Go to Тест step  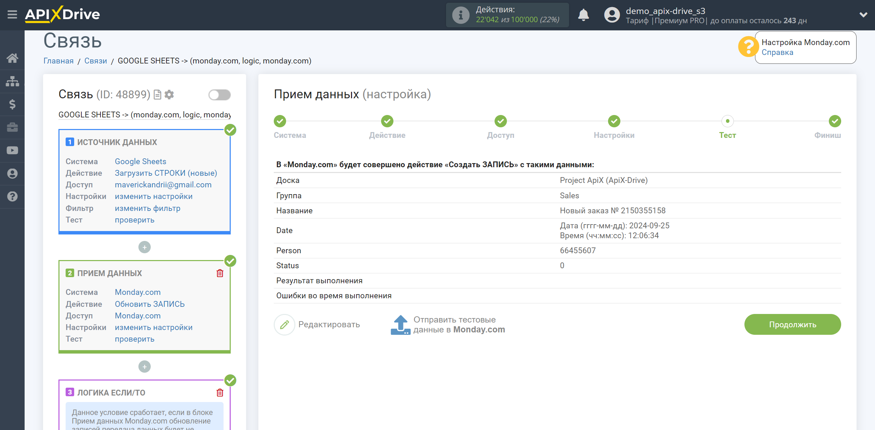[727, 121]
